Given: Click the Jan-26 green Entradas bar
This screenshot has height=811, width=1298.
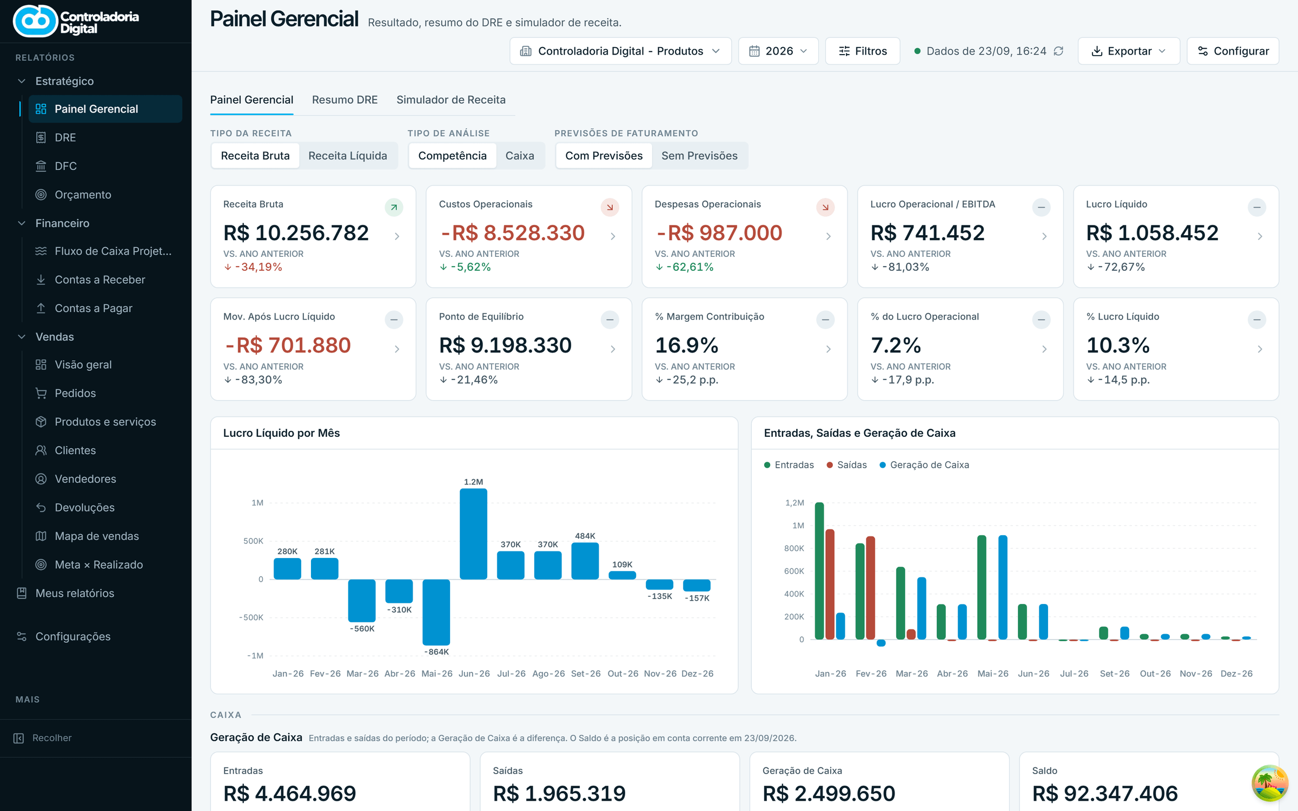Looking at the screenshot, I should [819, 571].
